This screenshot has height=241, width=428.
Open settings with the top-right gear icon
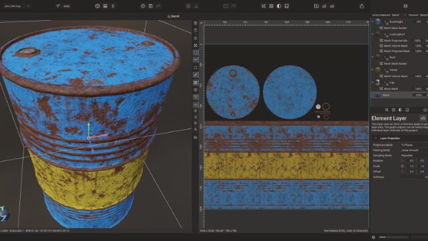pos(405,6)
